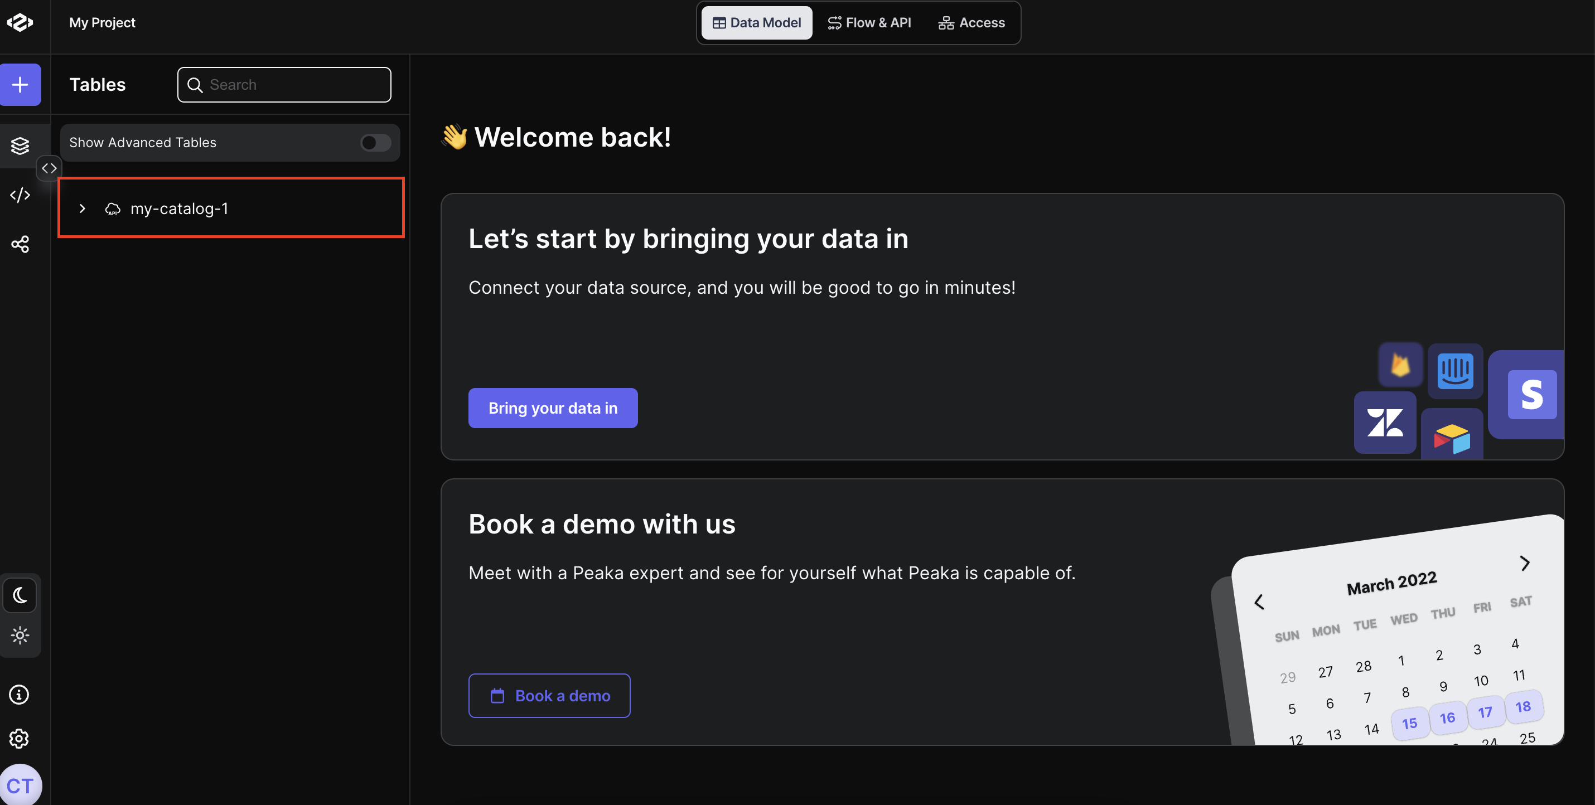Image resolution: width=1595 pixels, height=805 pixels.
Task: Go to next month in calendar
Action: 1525,563
